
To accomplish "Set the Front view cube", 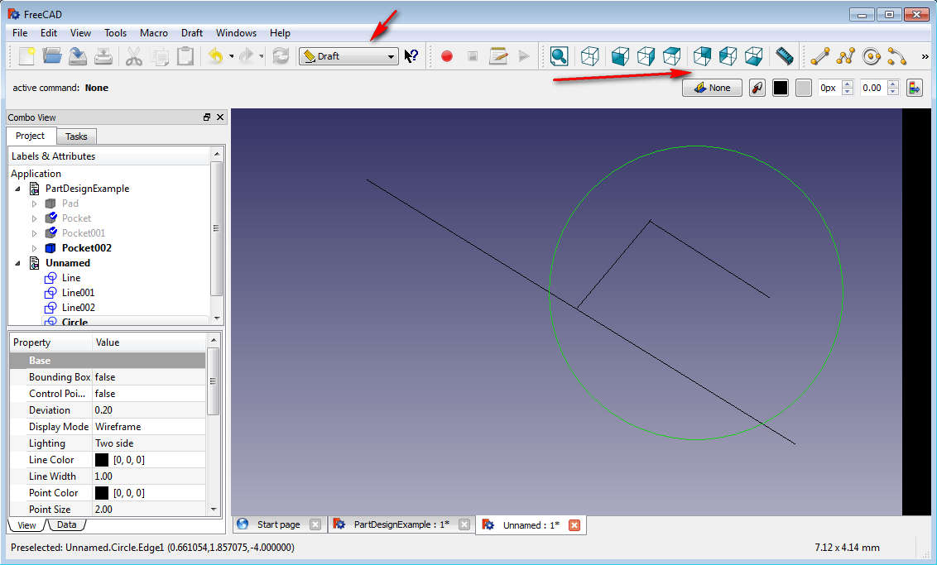I will tap(620, 56).
